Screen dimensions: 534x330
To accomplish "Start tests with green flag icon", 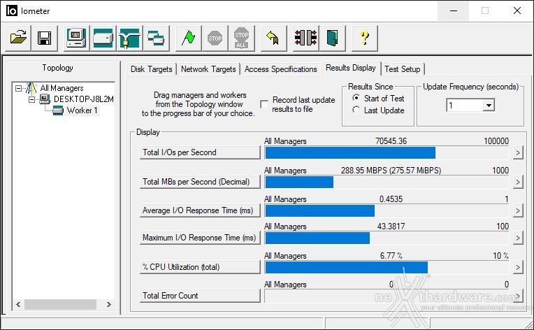I will point(188,38).
